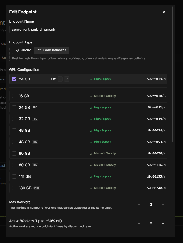Viewport: 183px width, 243px height.
Task: Increase Max Workers with plus button
Action: click(x=163, y=205)
